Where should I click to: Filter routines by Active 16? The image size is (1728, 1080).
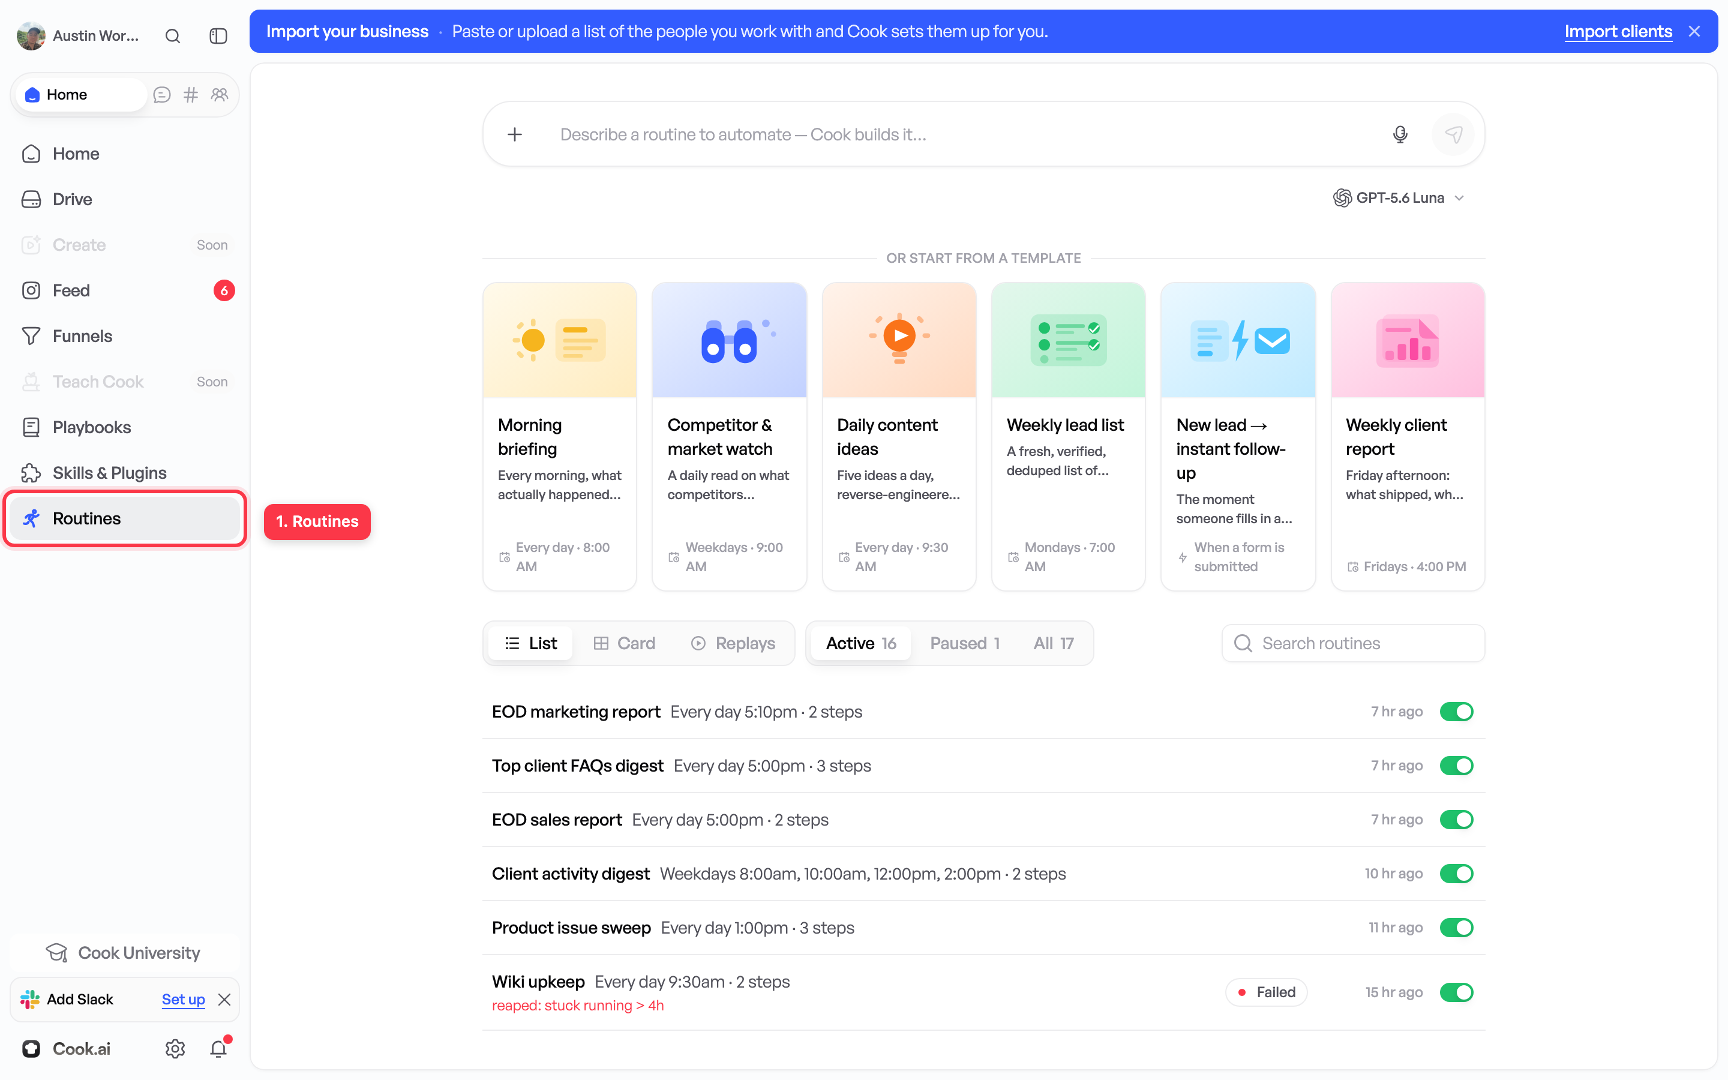click(x=860, y=643)
